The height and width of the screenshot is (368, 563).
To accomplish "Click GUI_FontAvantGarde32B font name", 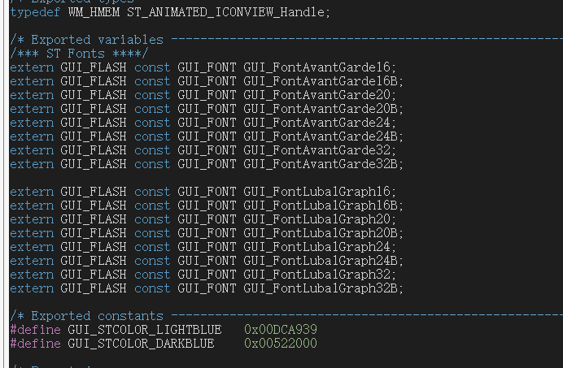I will point(321,164).
